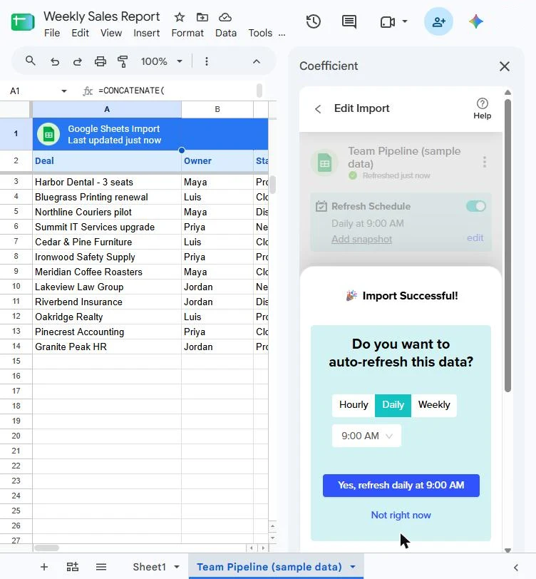Select the cell Granite Peak HR
The width and height of the screenshot is (536, 579).
(x=107, y=347)
